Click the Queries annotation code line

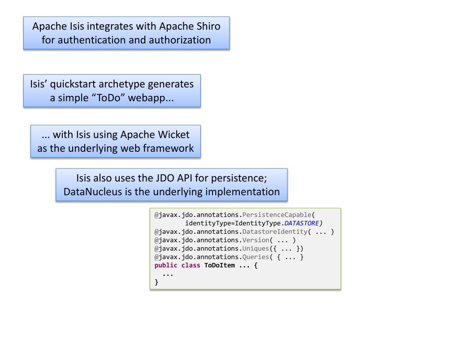point(229,257)
